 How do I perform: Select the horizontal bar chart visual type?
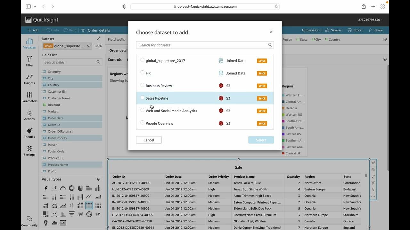pos(89,188)
